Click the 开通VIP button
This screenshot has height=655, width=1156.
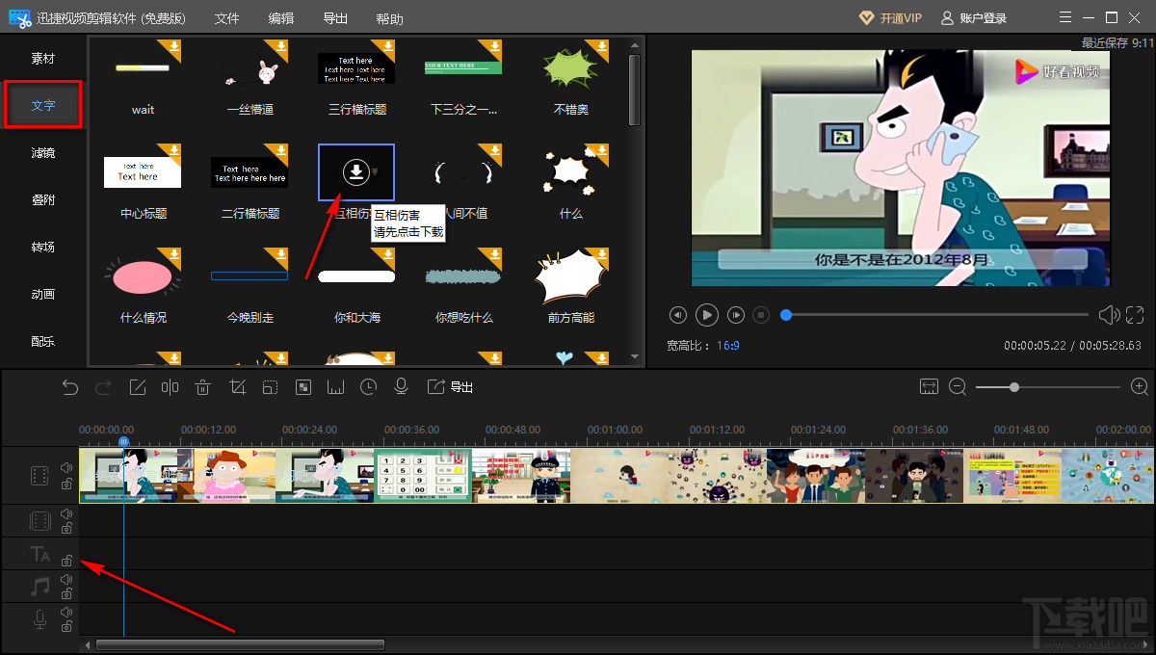[889, 18]
